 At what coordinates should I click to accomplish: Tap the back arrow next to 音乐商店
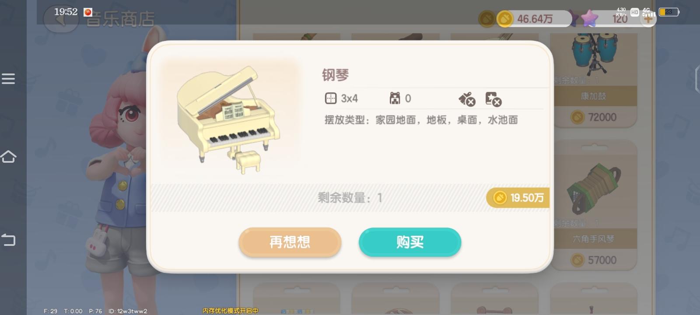click(x=61, y=19)
